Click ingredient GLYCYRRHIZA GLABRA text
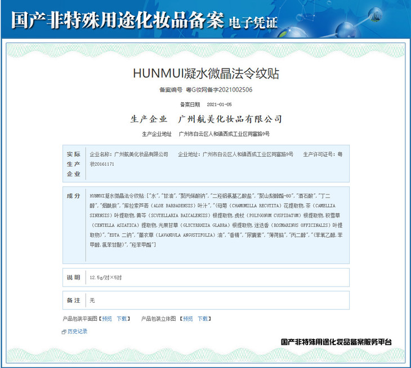Viewport: 411px width, 368px height. click(206, 225)
